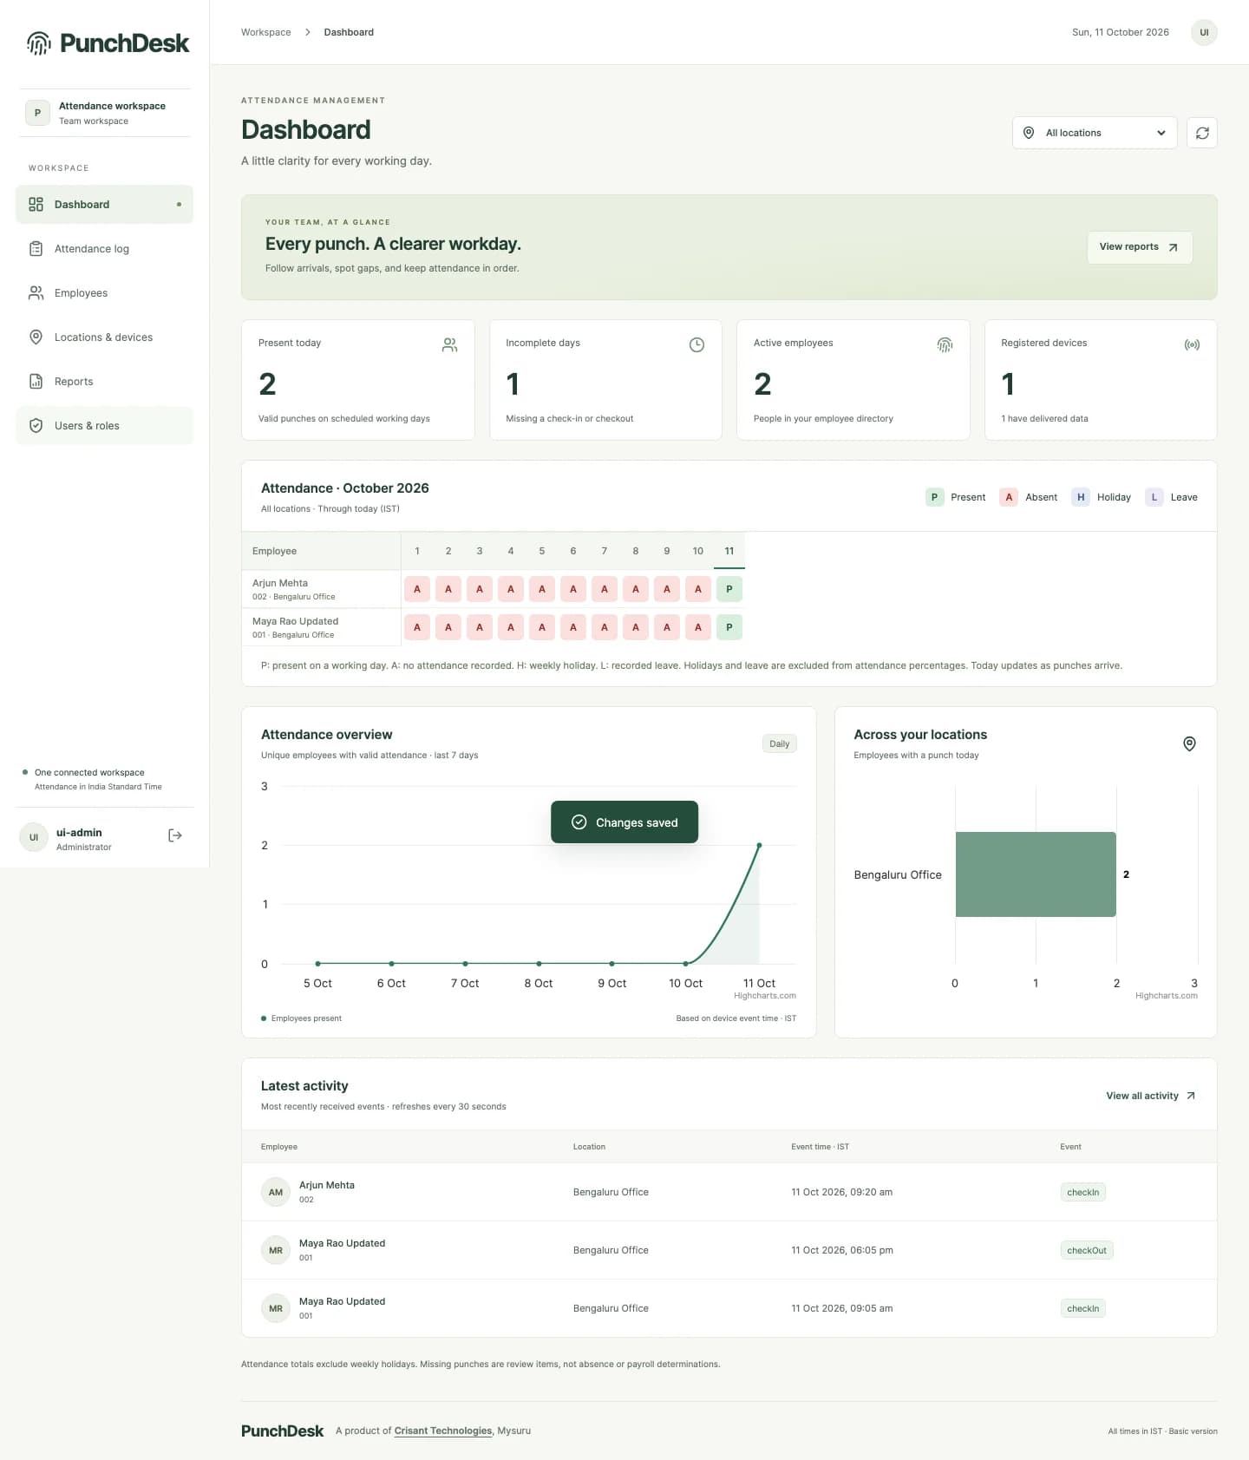Select Users & roles in sidebar

point(104,426)
